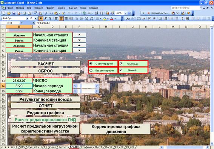Screen dimensions: 214x149
Task: Open the Chart Wizard icon
Action: (107, 13)
